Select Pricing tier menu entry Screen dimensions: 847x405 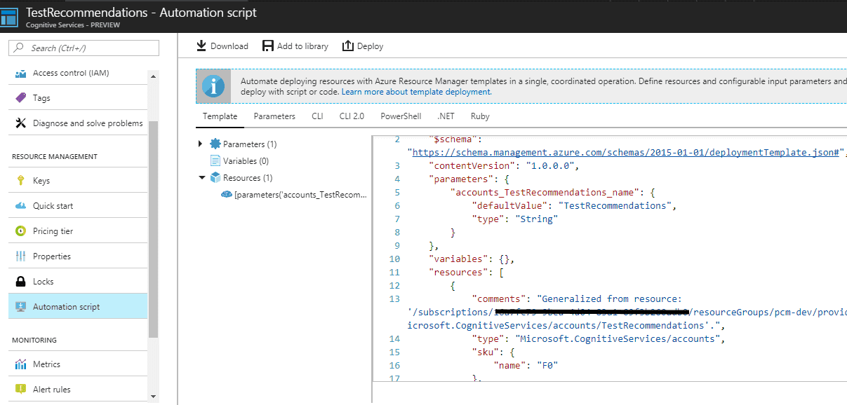point(78,231)
